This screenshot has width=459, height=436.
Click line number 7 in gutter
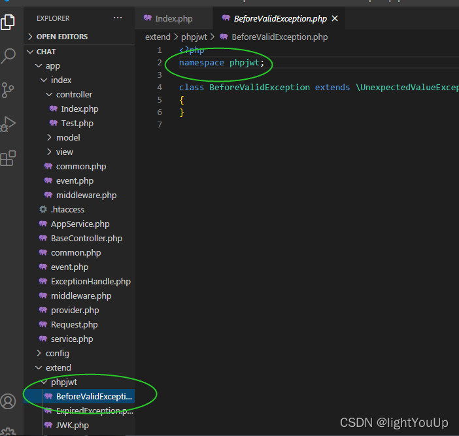coord(160,124)
